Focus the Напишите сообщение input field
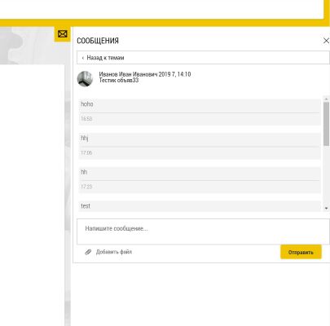This screenshot has width=330, height=326. coord(203,231)
